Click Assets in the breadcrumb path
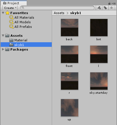Image resolution: width=117 pixels, height=125 pixels. click(59, 13)
